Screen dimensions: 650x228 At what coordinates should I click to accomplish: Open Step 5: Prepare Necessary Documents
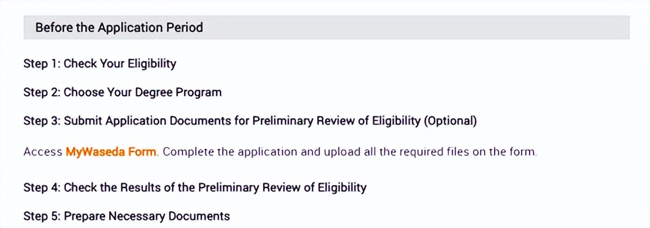127,217
